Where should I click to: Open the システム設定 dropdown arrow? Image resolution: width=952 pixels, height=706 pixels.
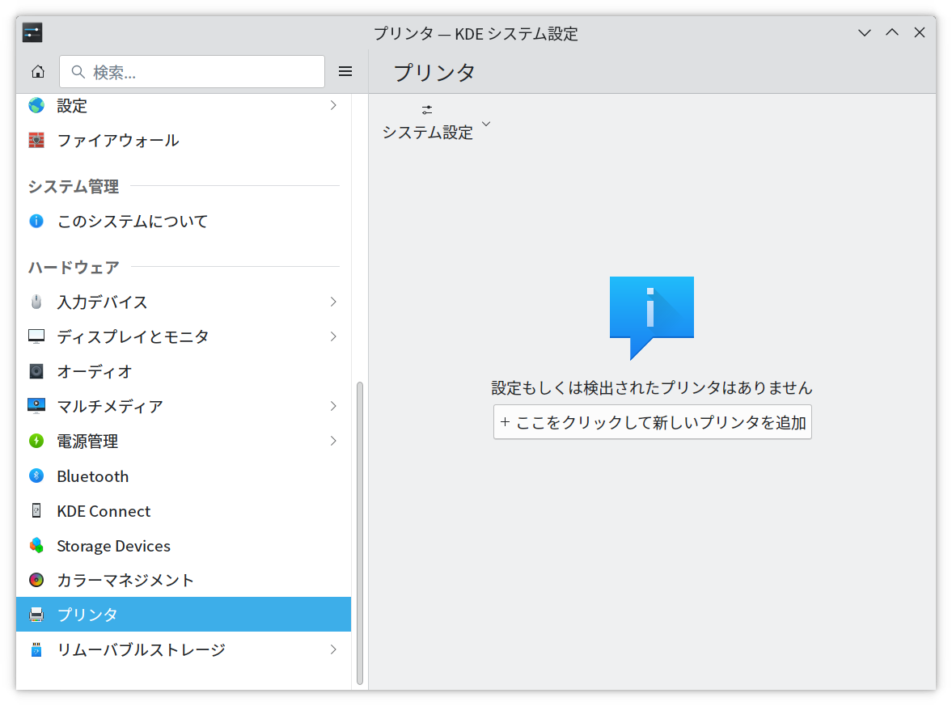coord(486,124)
